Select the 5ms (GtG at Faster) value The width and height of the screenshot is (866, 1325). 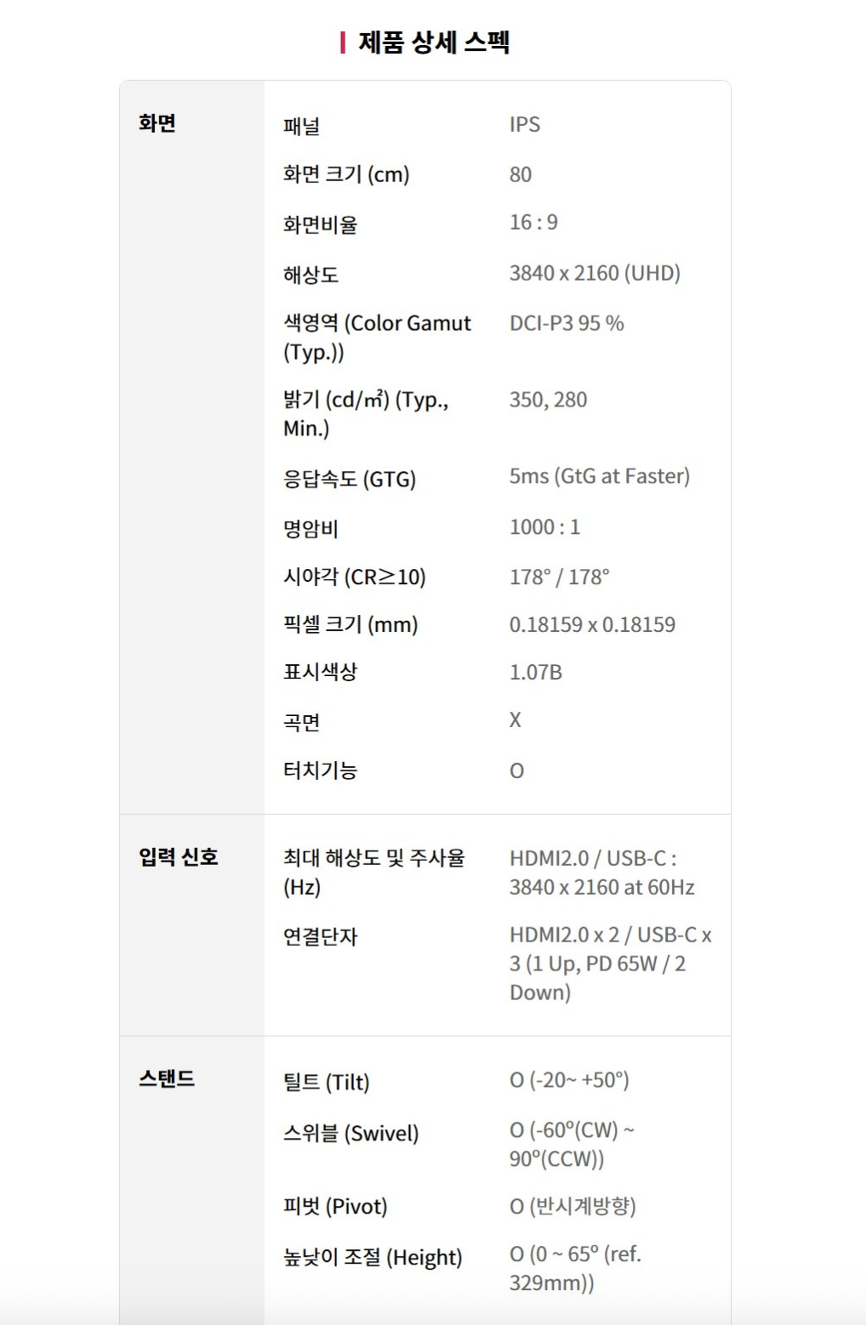tap(599, 476)
